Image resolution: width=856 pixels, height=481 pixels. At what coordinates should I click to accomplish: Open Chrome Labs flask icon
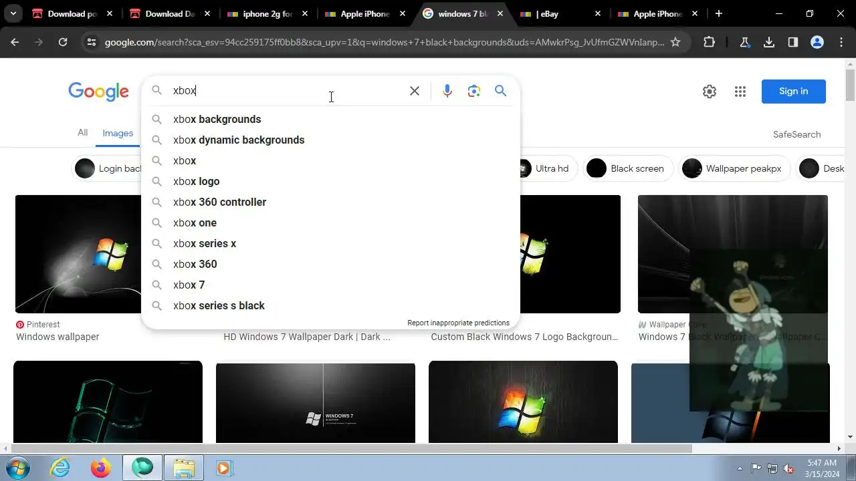(x=744, y=42)
